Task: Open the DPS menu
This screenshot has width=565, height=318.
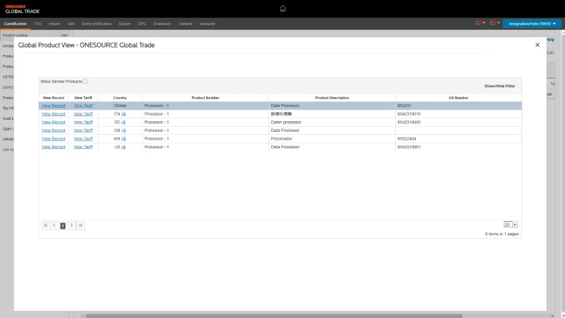Action: [x=142, y=24]
